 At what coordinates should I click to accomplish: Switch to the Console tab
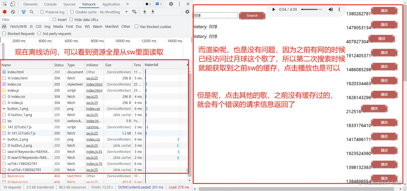click(x=50, y=4)
